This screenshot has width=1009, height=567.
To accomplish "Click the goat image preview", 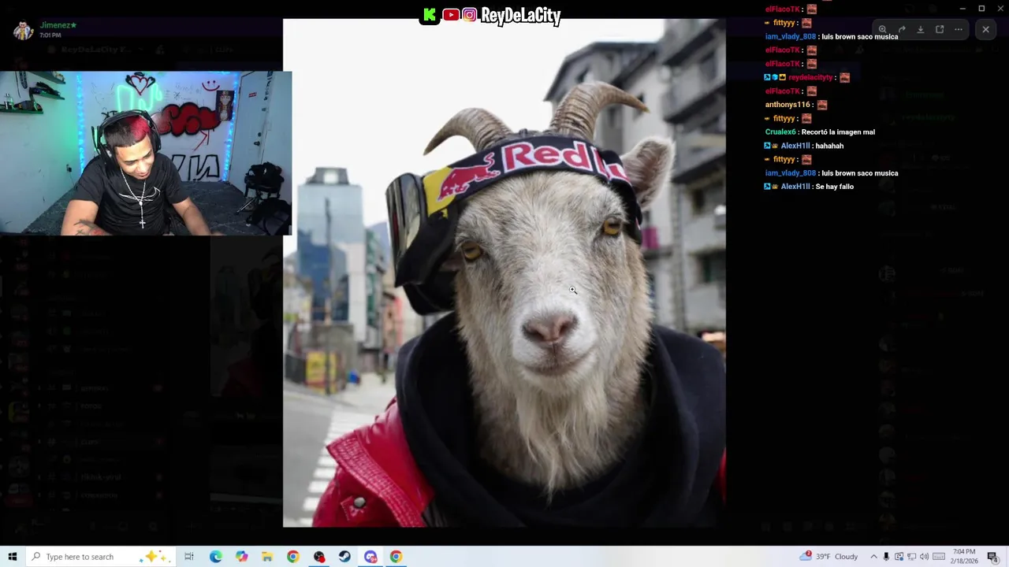I will 504,272.
